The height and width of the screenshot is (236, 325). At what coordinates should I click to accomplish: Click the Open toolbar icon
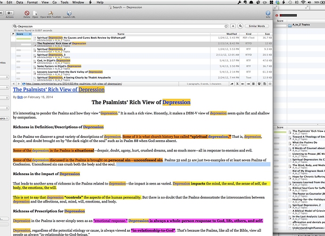click(x=35, y=13)
